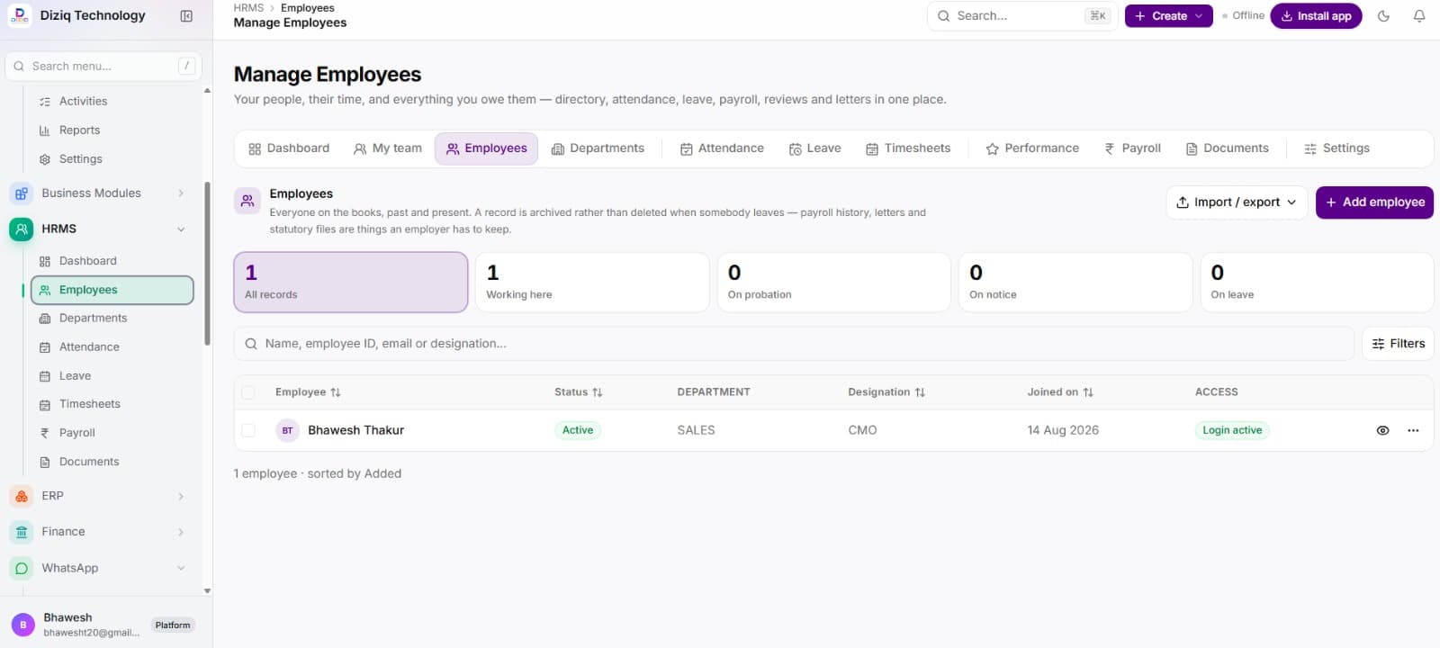This screenshot has height=648, width=1440.
Task: Click the sidebar vertical scrollbar
Action: [207, 265]
